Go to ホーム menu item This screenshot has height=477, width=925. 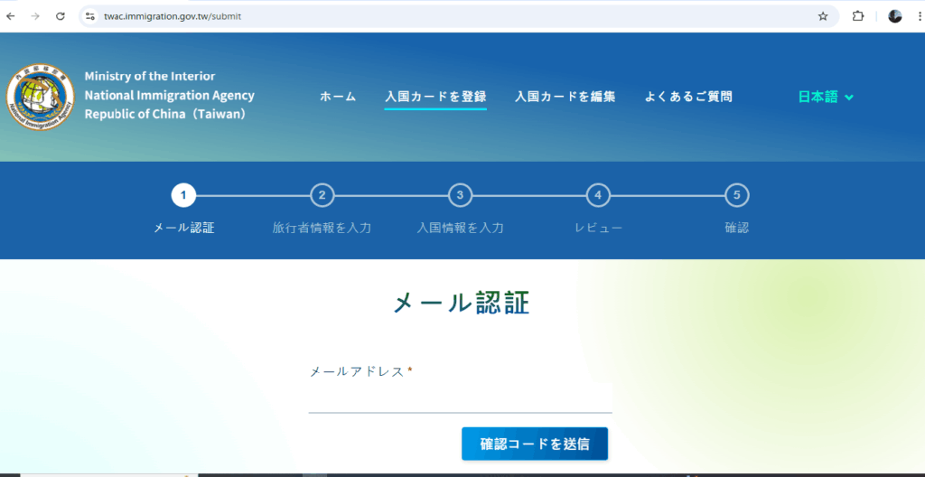338,97
